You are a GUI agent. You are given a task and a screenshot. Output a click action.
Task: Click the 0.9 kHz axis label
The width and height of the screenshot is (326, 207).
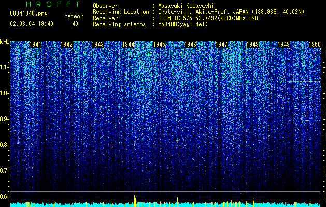4,119
